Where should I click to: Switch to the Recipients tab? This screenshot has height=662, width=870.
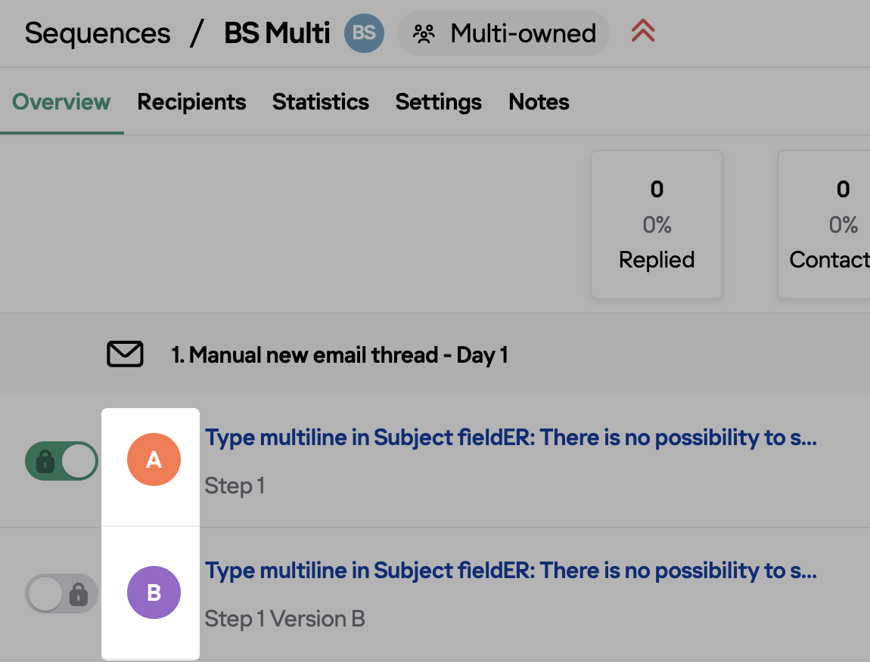tap(191, 102)
